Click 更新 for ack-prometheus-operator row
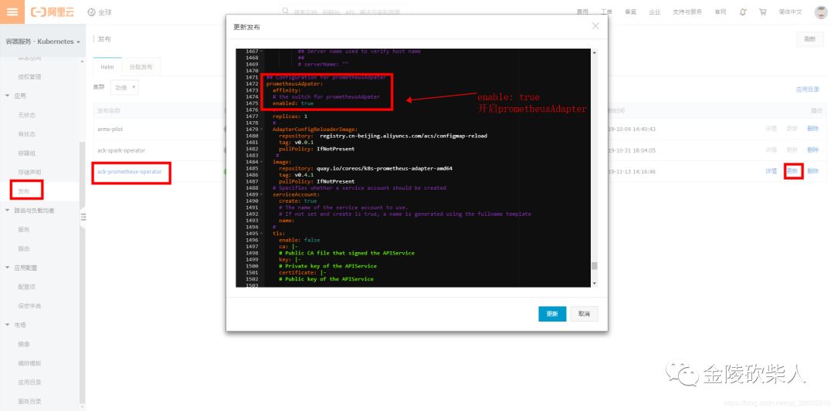Screen dimensions: 834x411 pos(792,171)
